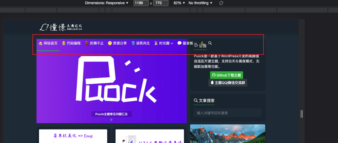Click the viewport resize handle on the right
This screenshot has width=338, height=143.
(302, 114)
